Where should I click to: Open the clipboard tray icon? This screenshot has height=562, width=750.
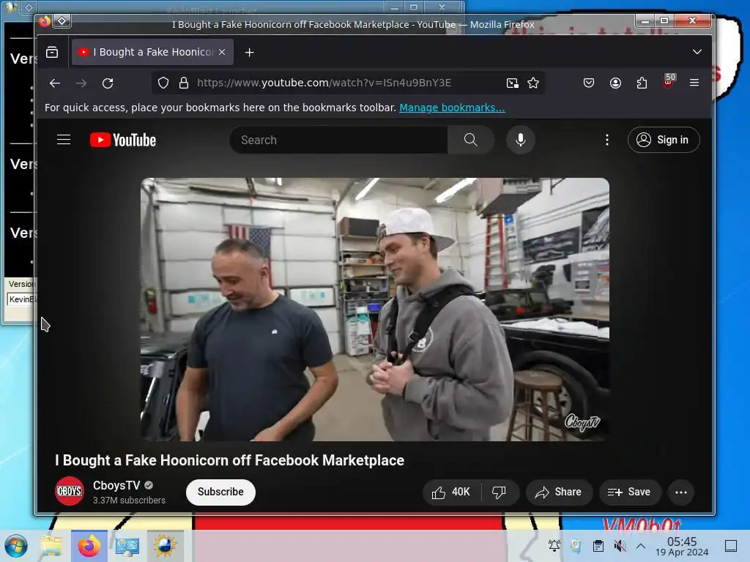598,546
